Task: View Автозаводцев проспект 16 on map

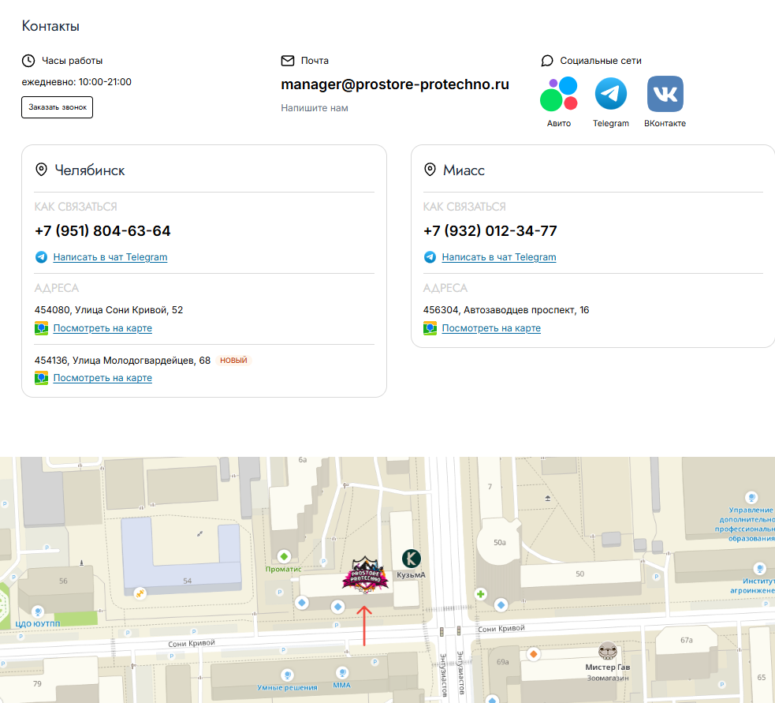Action: (x=491, y=328)
